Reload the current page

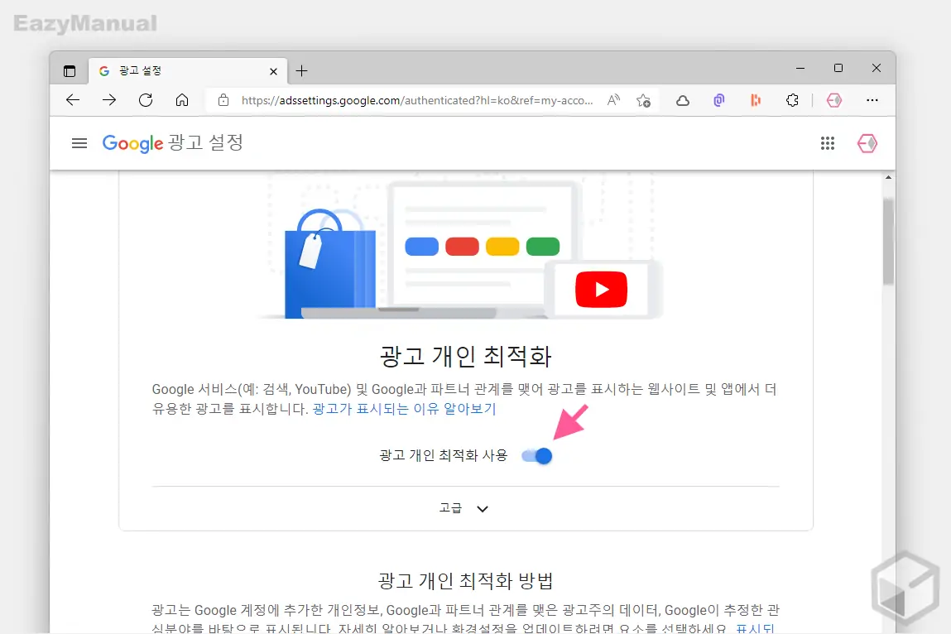tap(146, 100)
